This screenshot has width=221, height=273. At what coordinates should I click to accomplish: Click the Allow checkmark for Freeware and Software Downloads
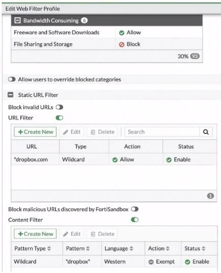pyautogui.click(x=121, y=33)
